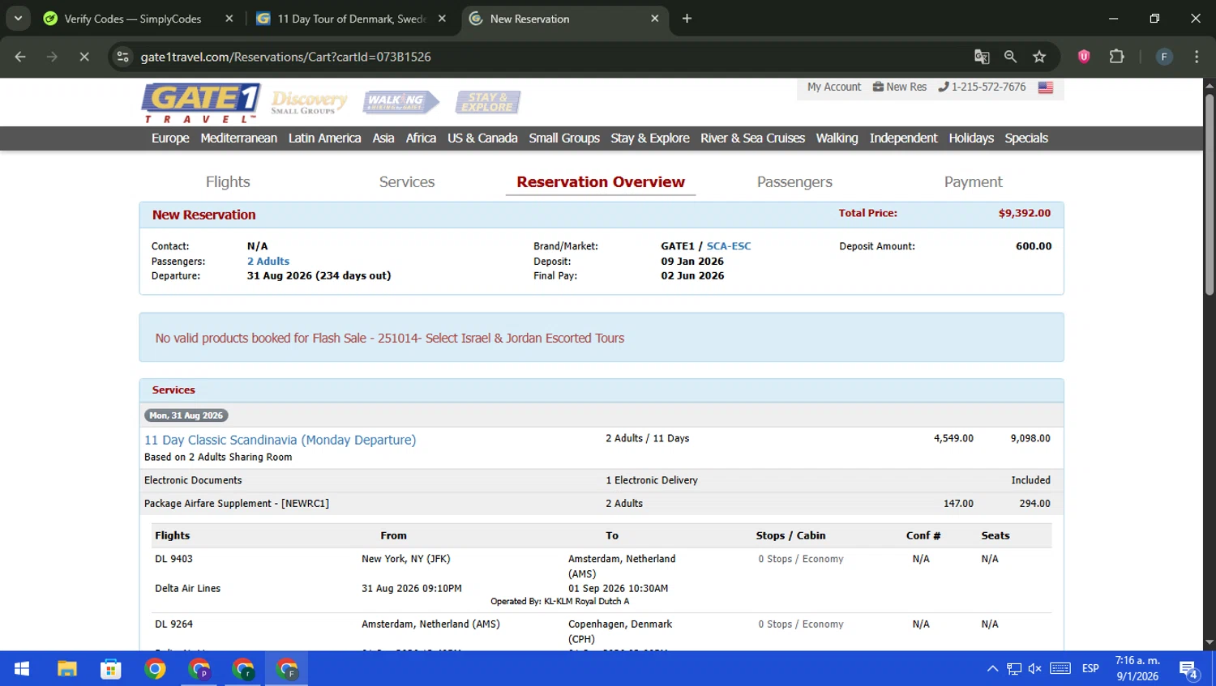The height and width of the screenshot is (686, 1216).
Task: Go to the Passengers step
Action: (794, 182)
